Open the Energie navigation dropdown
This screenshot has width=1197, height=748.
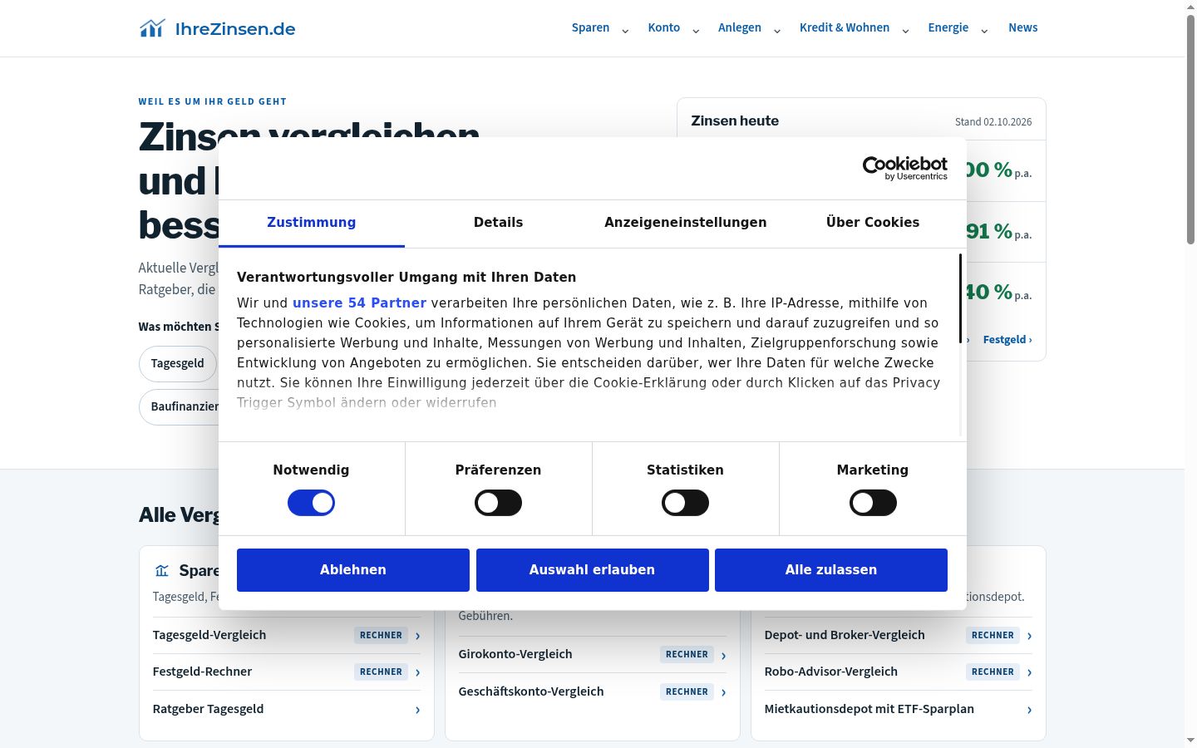coord(984,31)
